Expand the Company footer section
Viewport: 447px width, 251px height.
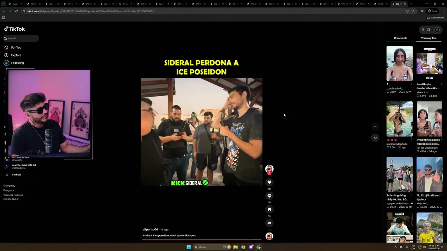click(x=9, y=185)
